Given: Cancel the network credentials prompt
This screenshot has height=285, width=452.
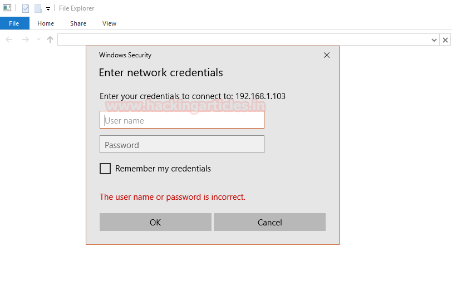Looking at the screenshot, I should 269,222.
